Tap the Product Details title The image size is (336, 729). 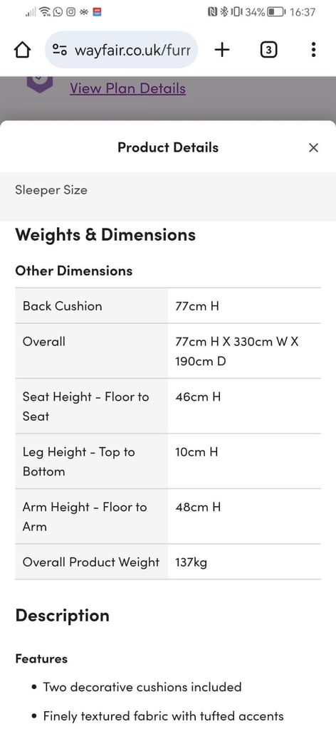[168, 147]
